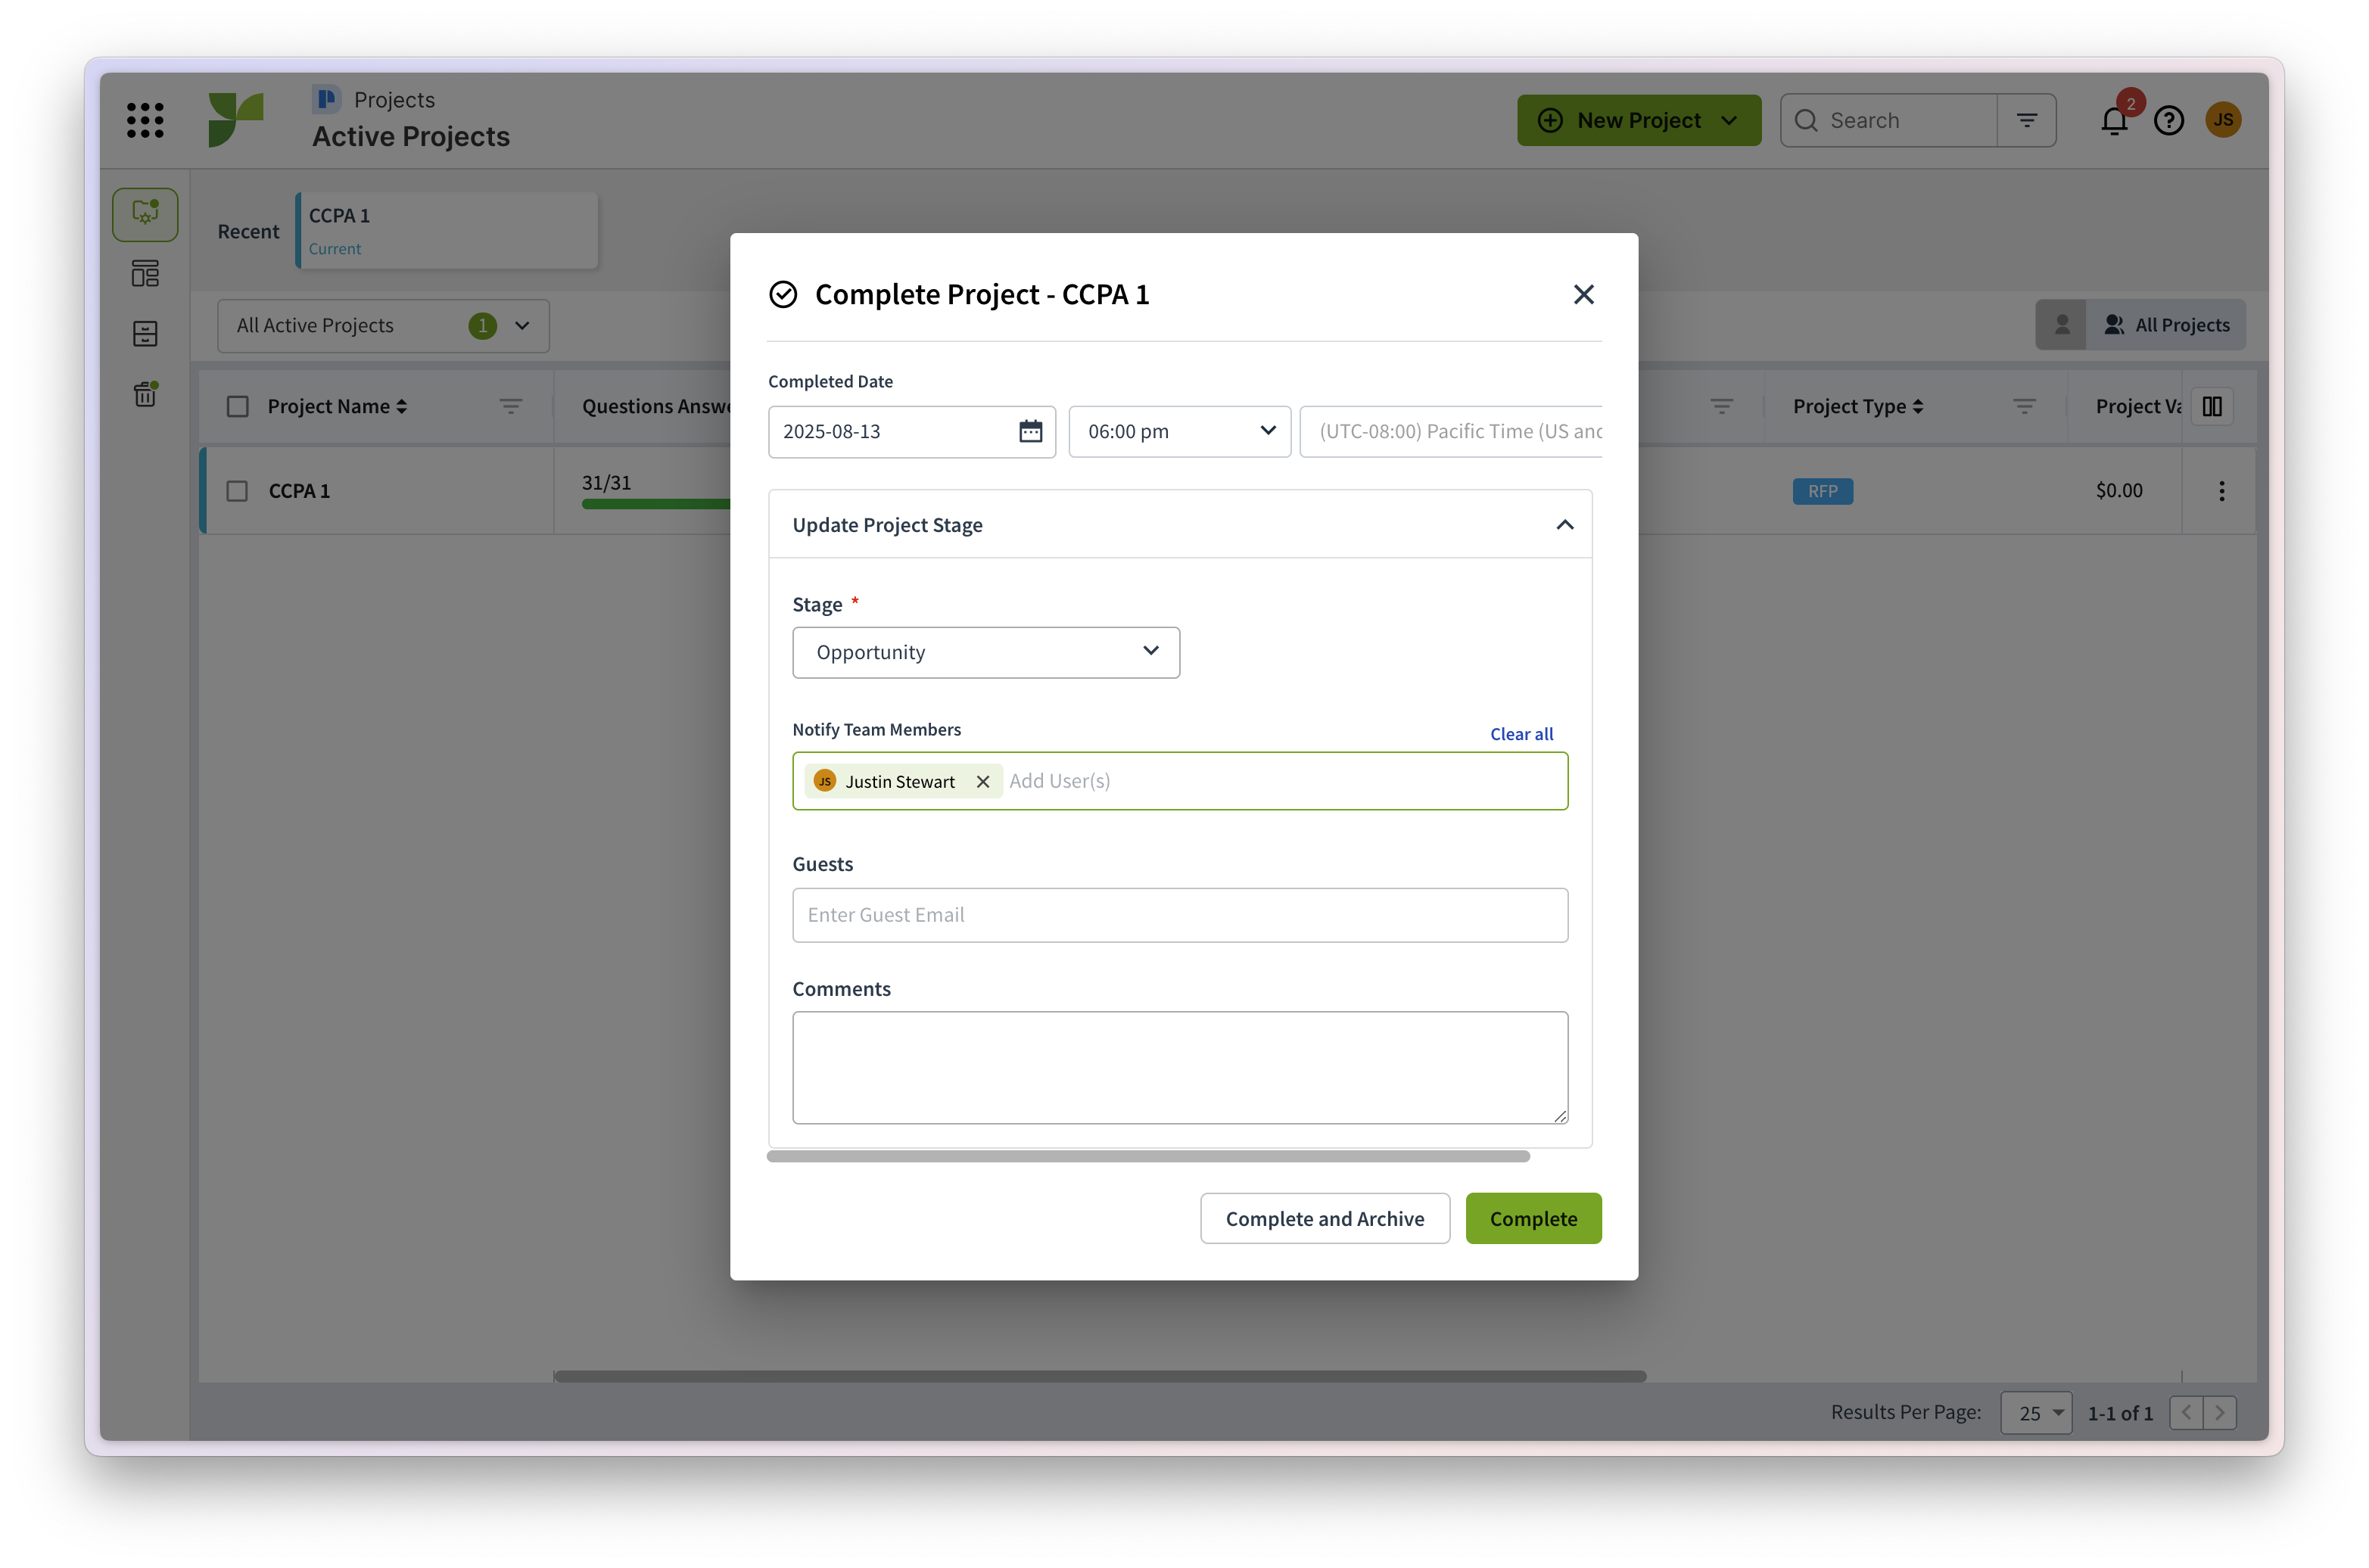Open calendar picker for Completed Date
This screenshot has height=1568, width=2369.
[x=1030, y=431]
